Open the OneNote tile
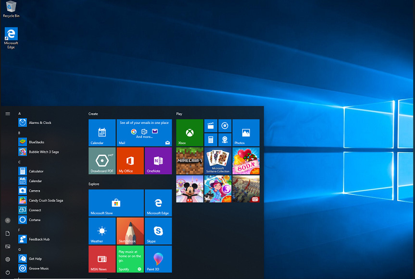 click(158, 161)
